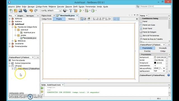Click the help icon in properties panel
Viewport: 179px width, 101px height.
point(169,75)
